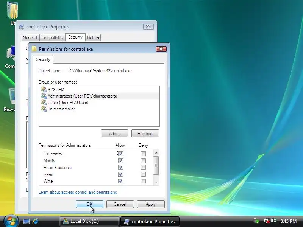
Task: Close the Permissions for control.exe dialog
Action: click(x=161, y=49)
